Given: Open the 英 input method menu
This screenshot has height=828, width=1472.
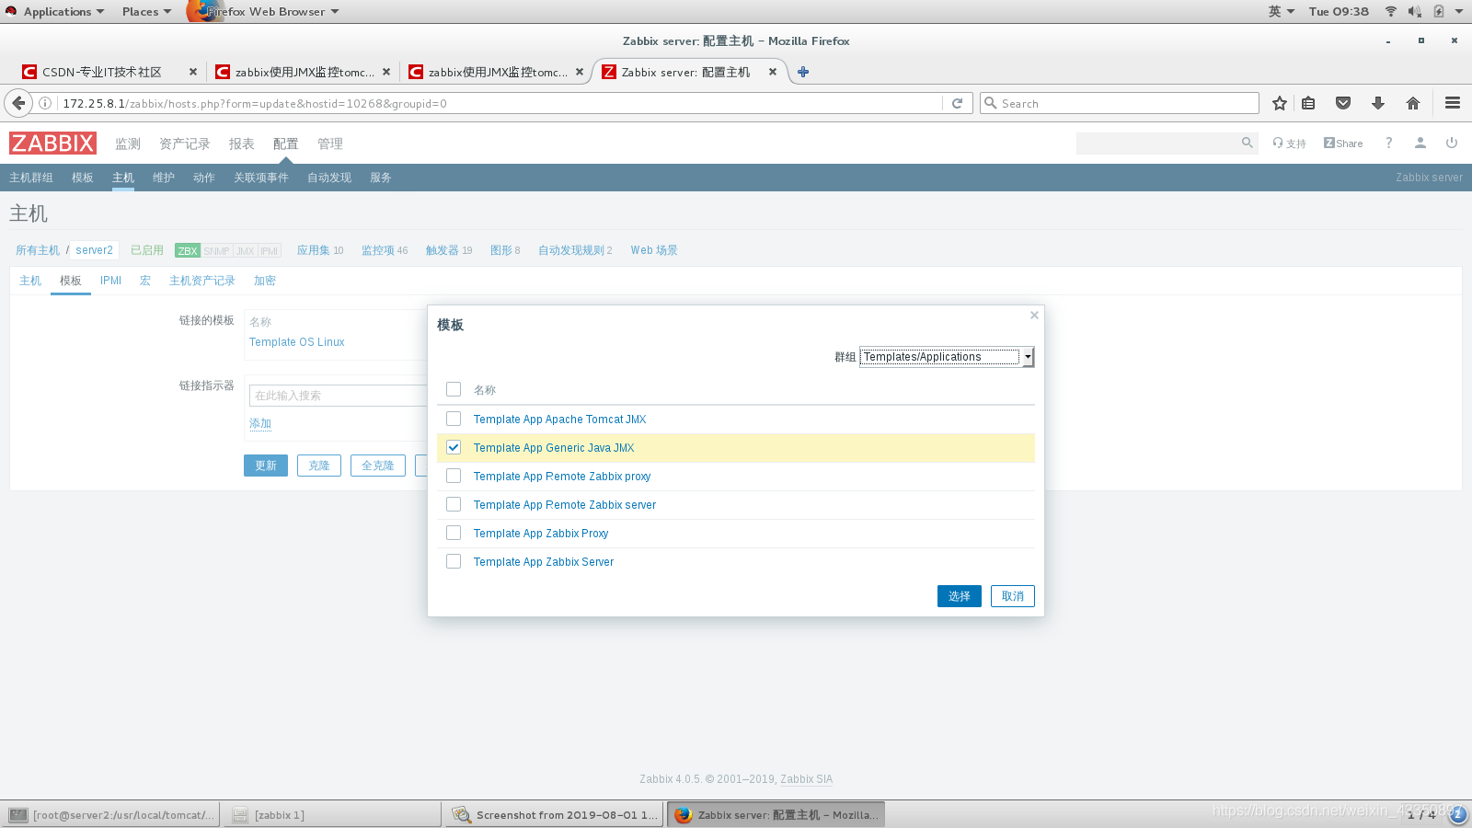Looking at the screenshot, I should click(x=1281, y=11).
